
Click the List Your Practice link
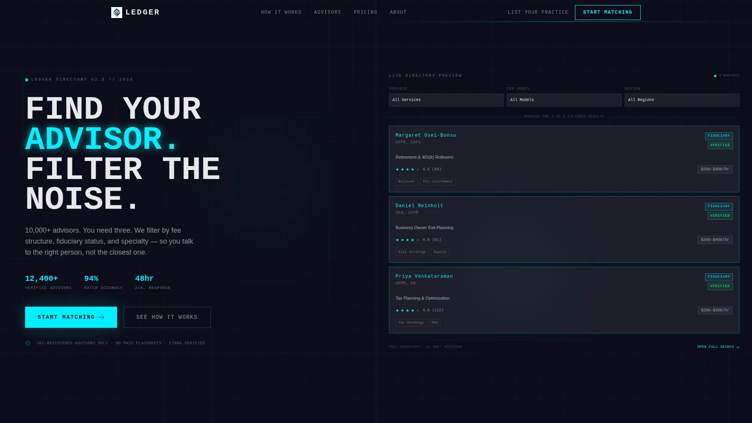click(x=538, y=13)
